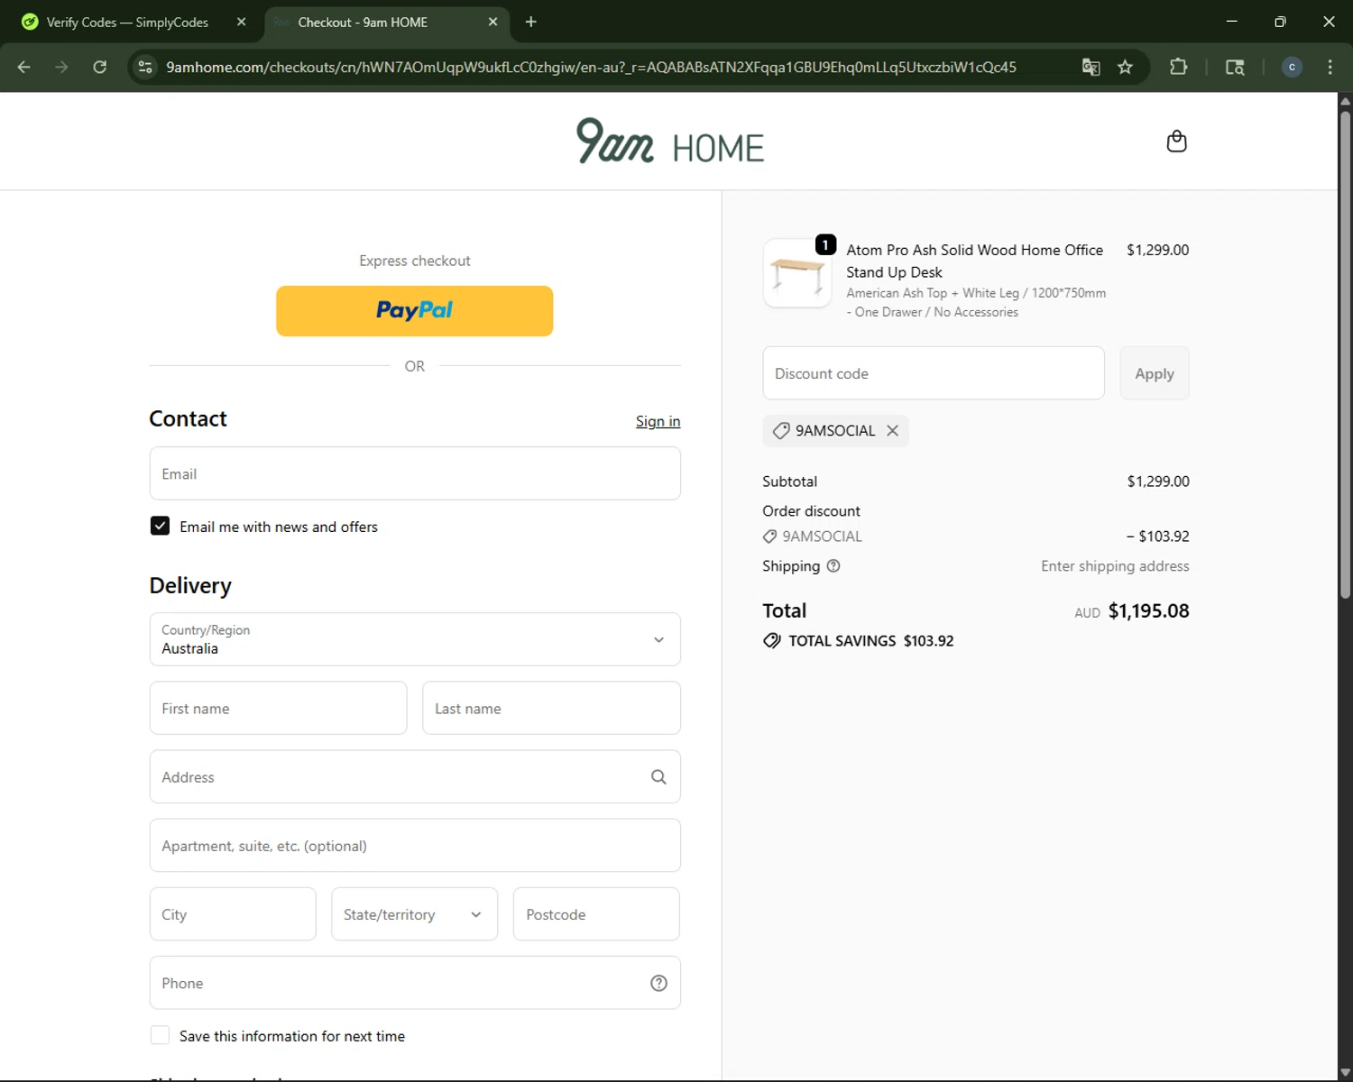Close the Checkout 9am HOME tab

[x=492, y=22]
